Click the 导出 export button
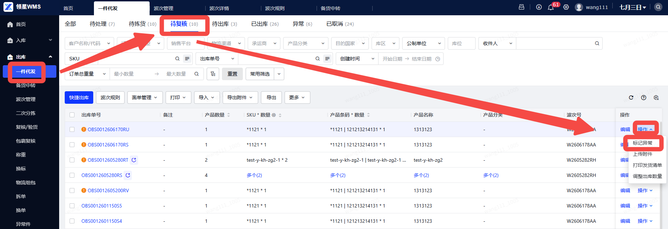 click(271, 97)
